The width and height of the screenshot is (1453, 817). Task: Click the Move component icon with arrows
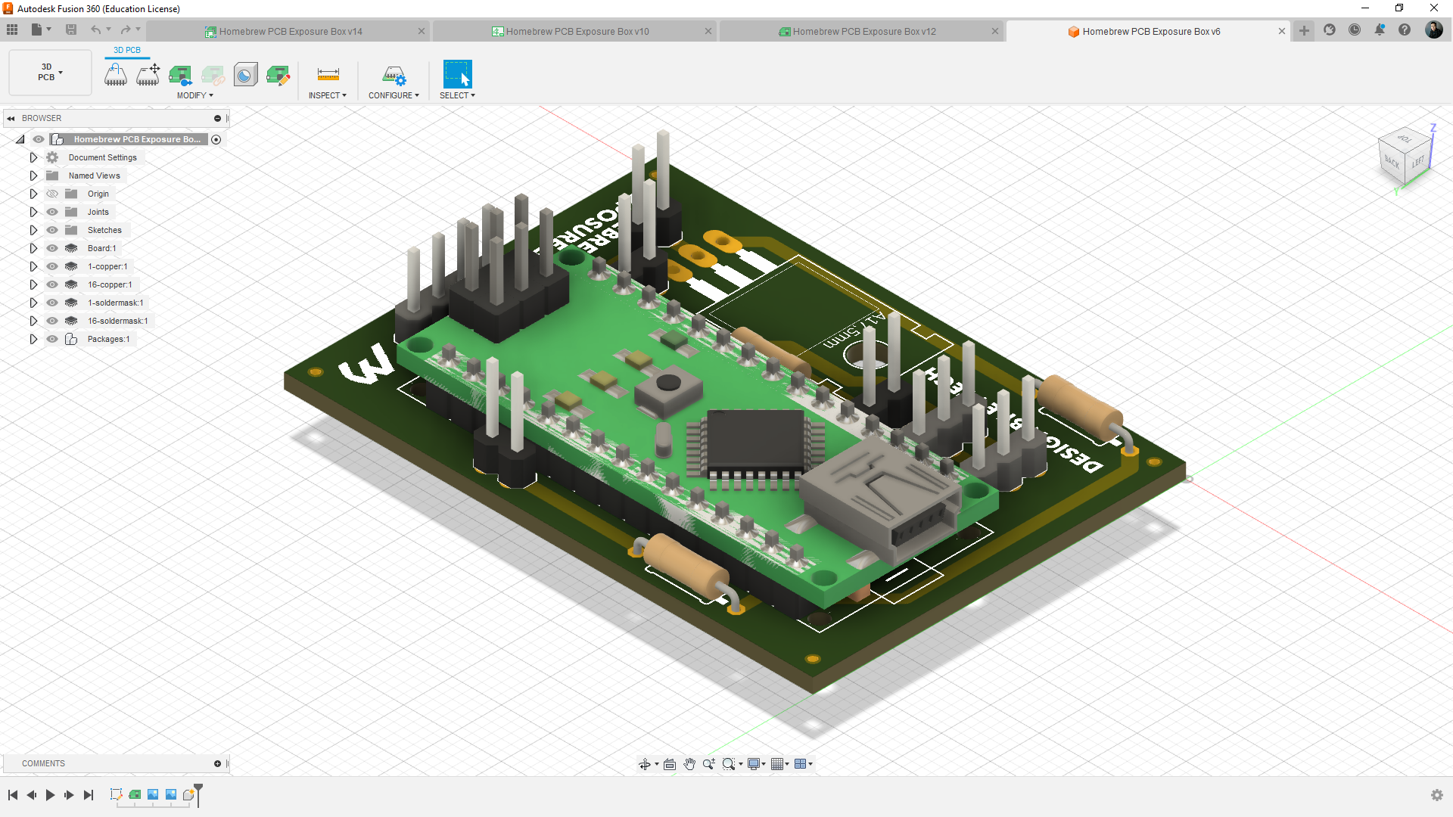[x=148, y=74]
